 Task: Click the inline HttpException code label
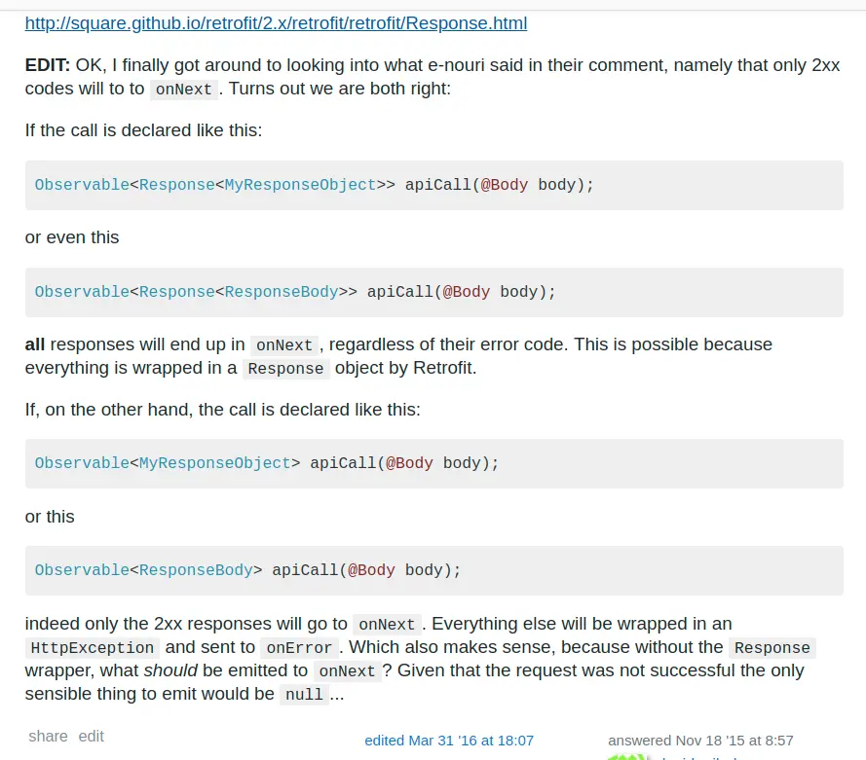click(x=93, y=647)
